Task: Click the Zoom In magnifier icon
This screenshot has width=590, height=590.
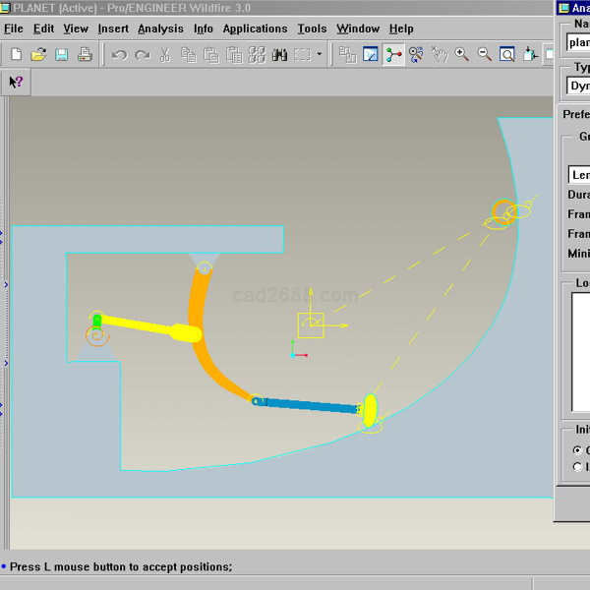Action: [462, 55]
